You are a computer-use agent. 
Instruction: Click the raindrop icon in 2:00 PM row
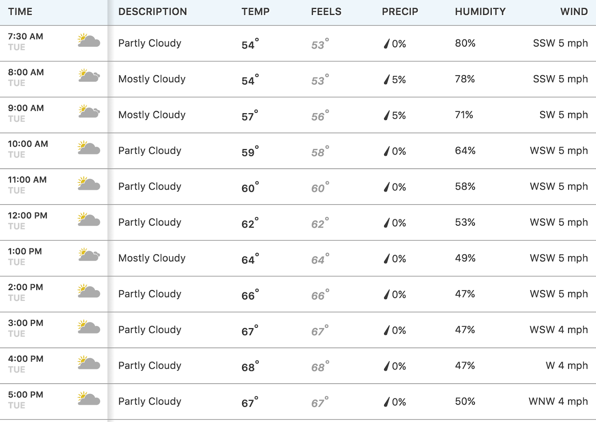coord(387,294)
